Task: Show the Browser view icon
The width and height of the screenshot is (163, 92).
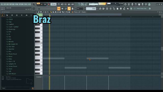Action: click(x=114, y=9)
